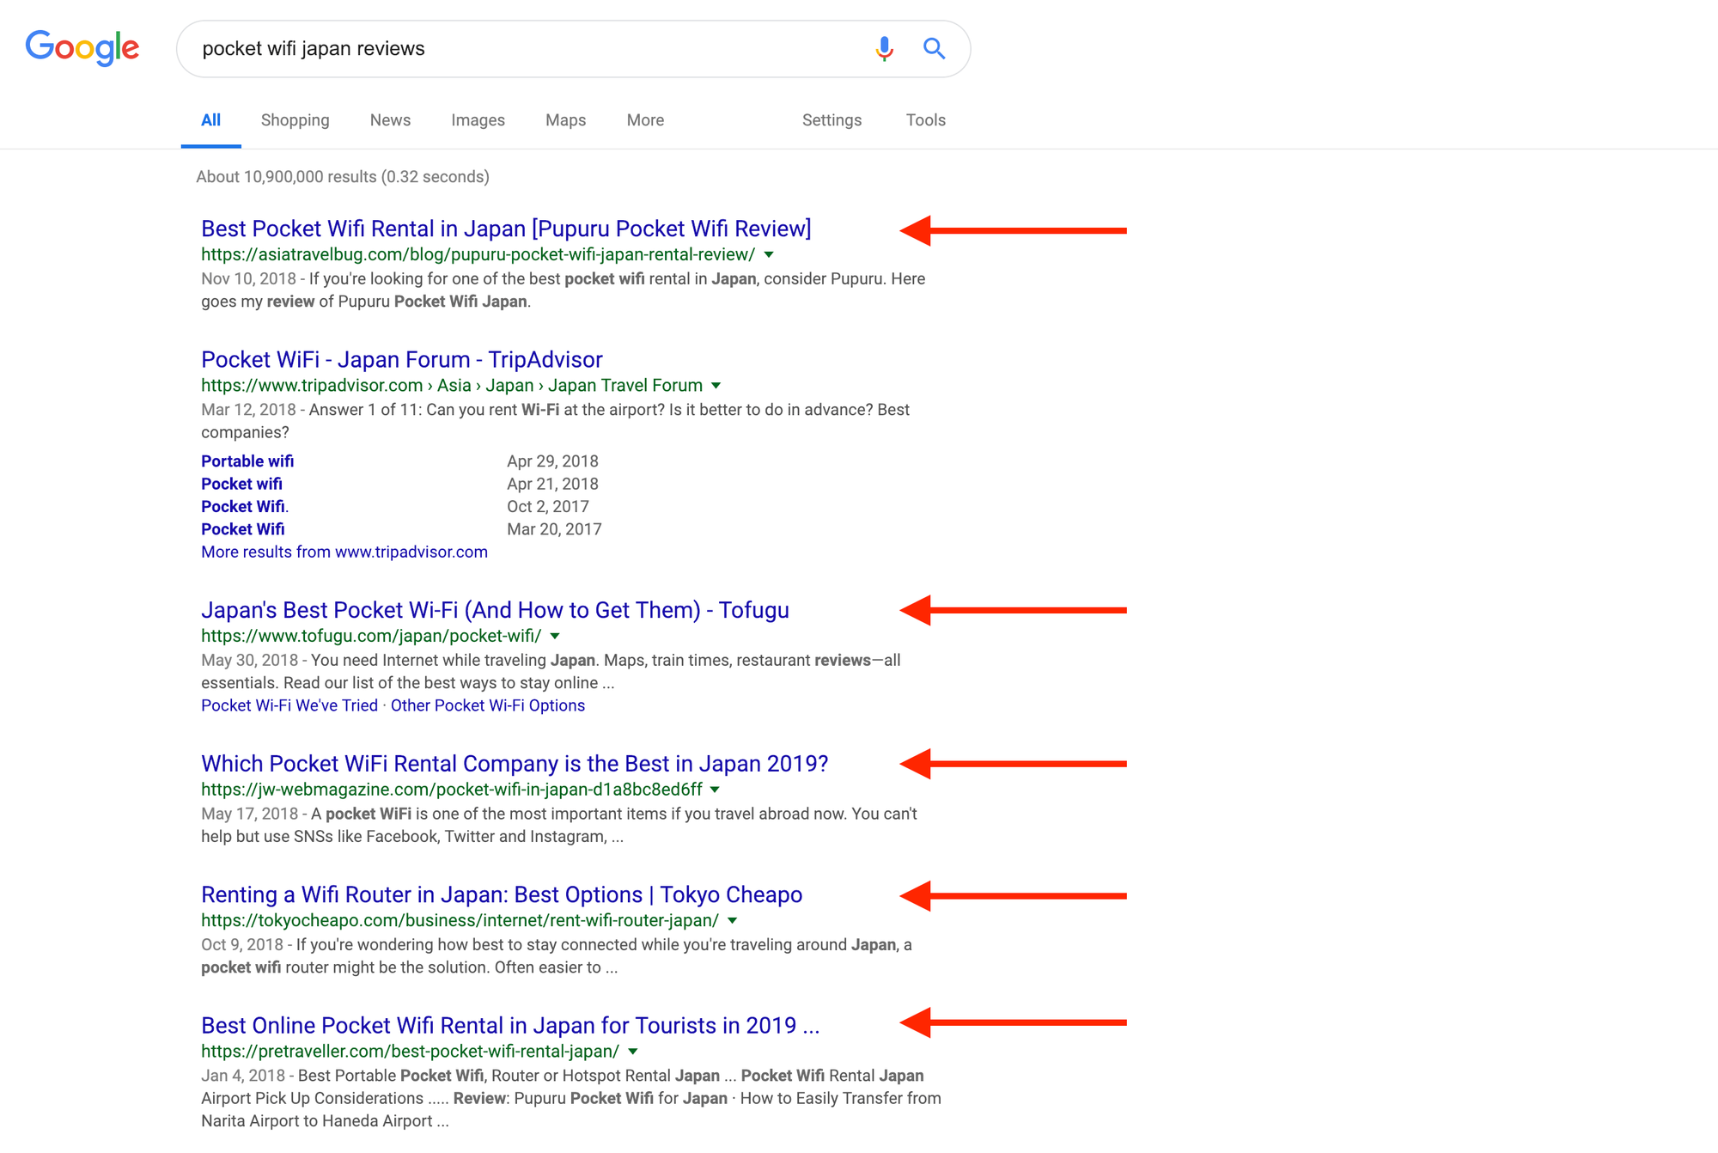Expand dropdown arrow next to tripadvisor URL
Image resolution: width=1718 pixels, height=1153 pixels.
coord(716,386)
